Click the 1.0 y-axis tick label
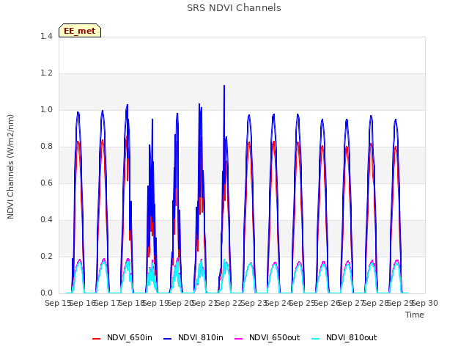Screen dimensions: 469x352 (46, 110)
